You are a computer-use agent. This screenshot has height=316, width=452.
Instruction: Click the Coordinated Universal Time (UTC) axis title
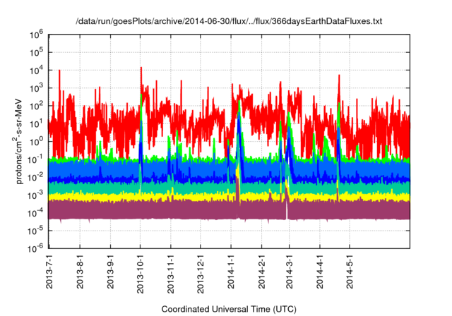(x=229, y=309)
